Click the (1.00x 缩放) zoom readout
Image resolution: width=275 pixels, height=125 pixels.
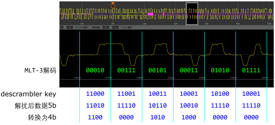tap(127, 27)
